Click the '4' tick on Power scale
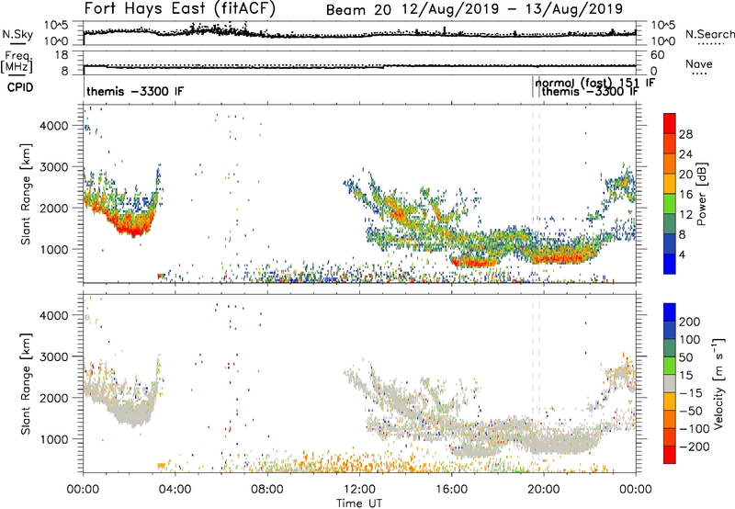 click(x=682, y=254)
